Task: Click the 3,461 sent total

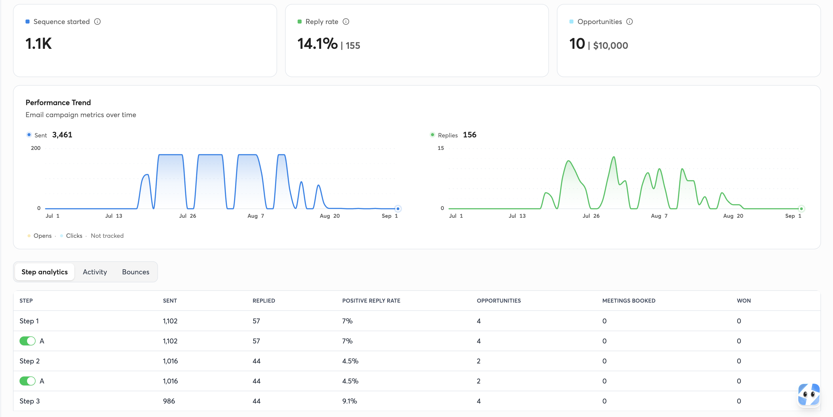Action: (62, 135)
